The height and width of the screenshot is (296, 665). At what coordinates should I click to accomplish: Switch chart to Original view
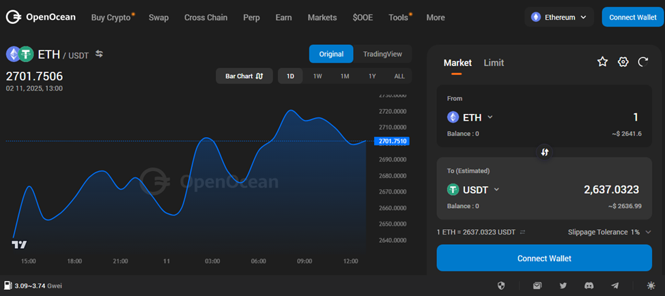click(331, 54)
